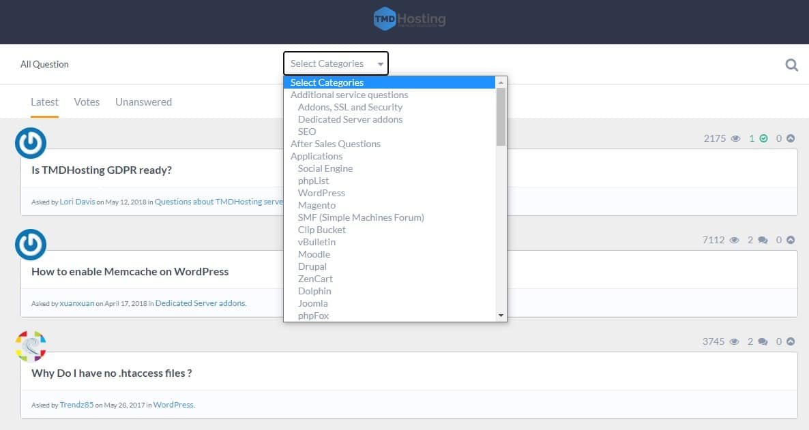Open the All Question link
809x430 pixels.
44,65
